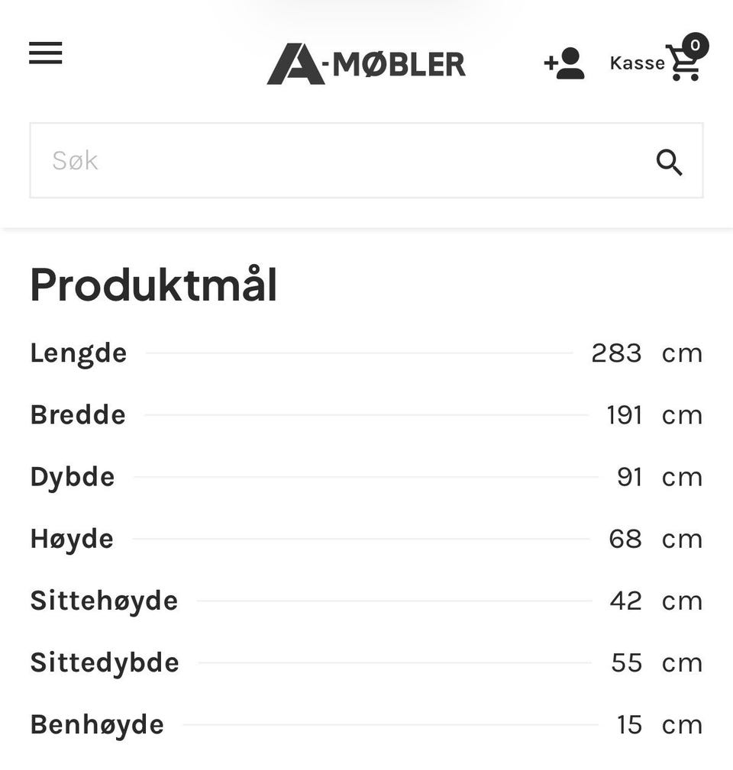Open the hamburger navigation menu

[46, 53]
